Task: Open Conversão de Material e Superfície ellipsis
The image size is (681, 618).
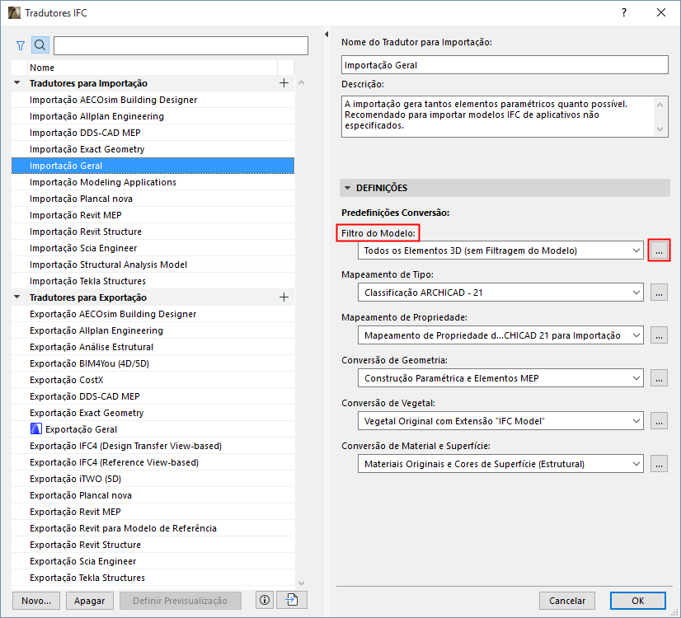Action: (x=659, y=464)
